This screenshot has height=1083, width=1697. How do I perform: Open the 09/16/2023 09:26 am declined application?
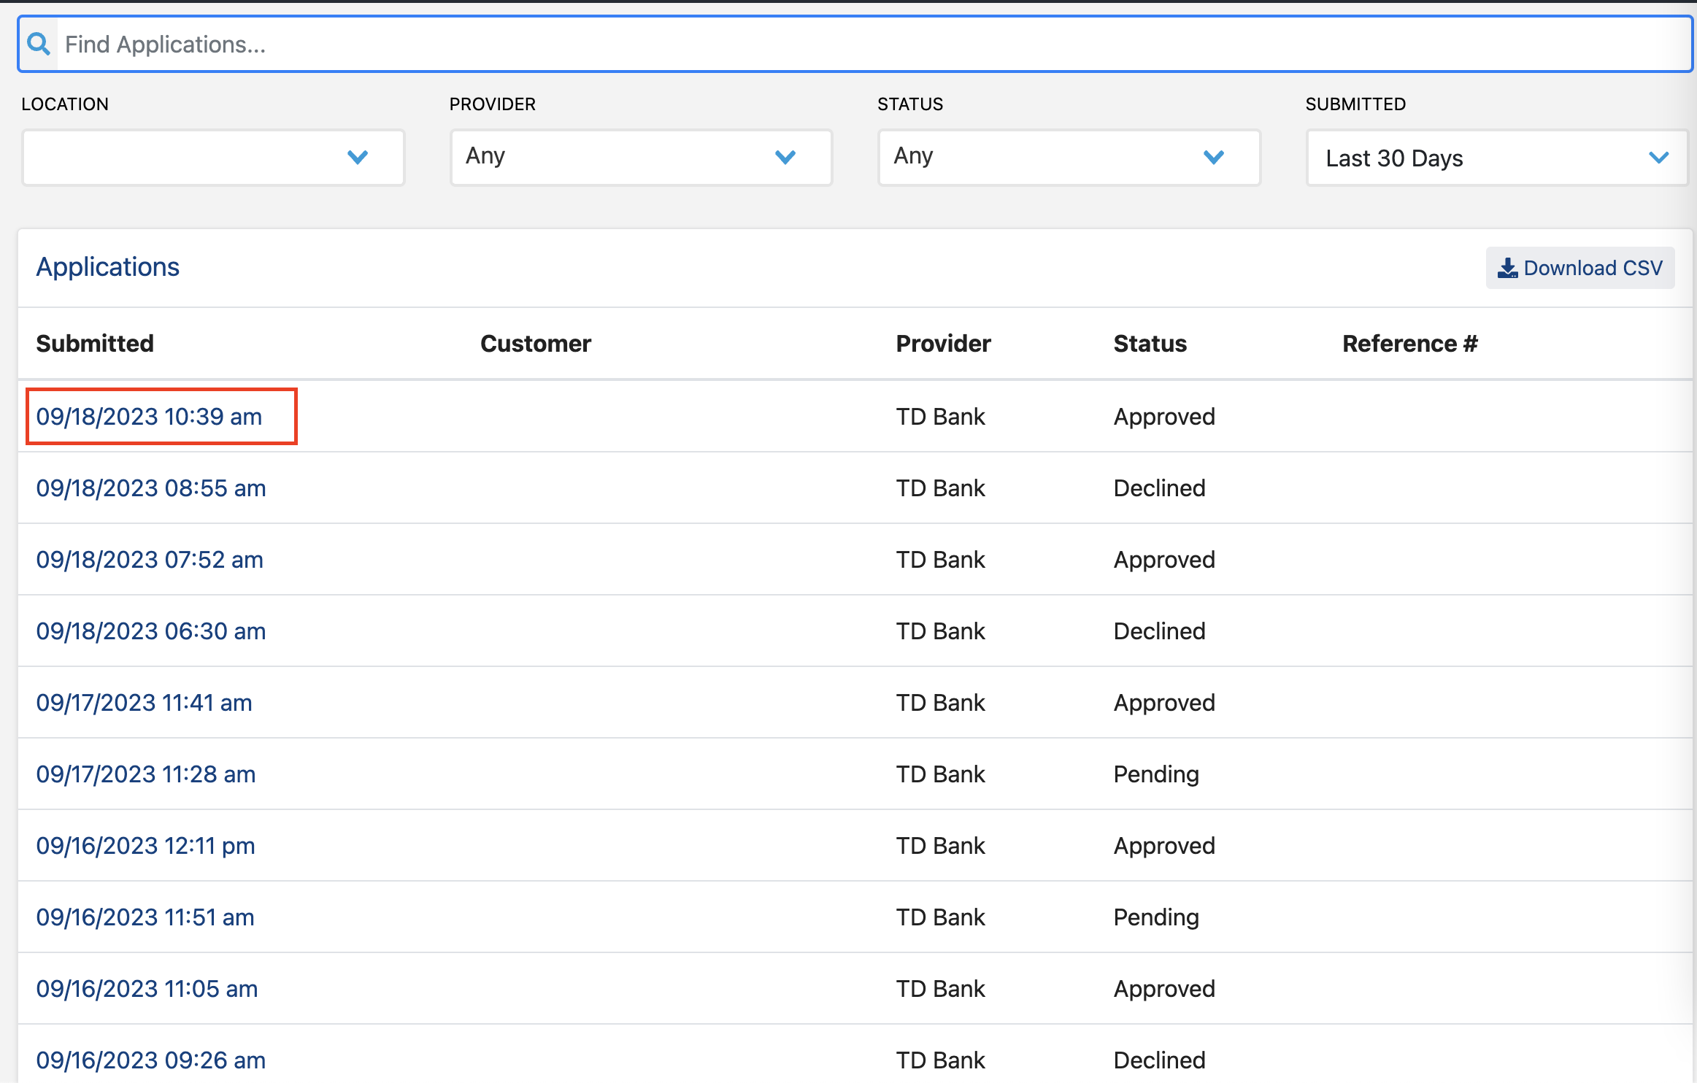tap(151, 1060)
